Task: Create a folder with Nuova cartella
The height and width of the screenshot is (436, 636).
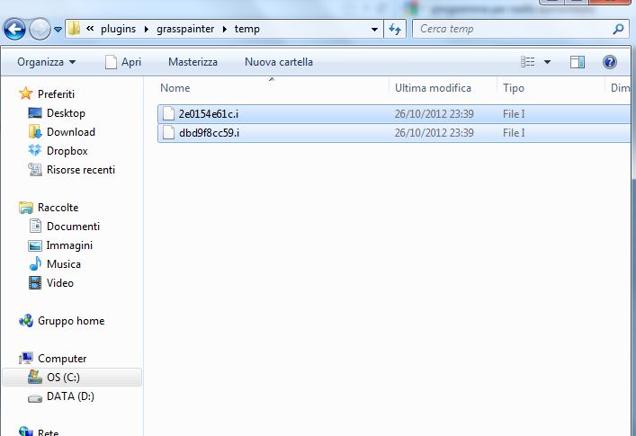Action: point(279,62)
